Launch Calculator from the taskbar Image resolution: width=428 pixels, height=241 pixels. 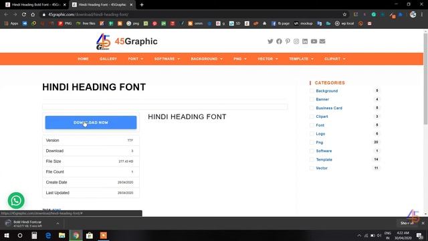tap(34, 236)
